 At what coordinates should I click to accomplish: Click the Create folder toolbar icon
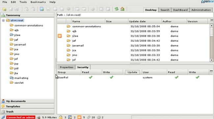click(x=4, y=9)
